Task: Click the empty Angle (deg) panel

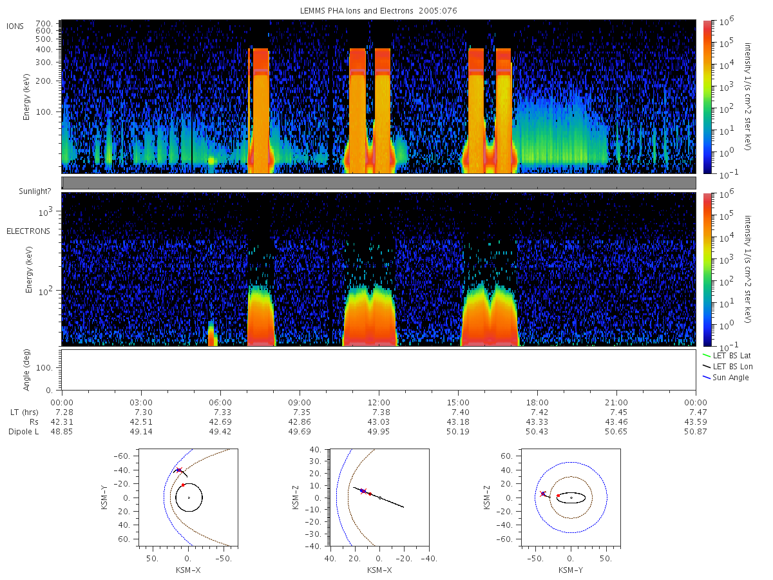Action: 379,370
